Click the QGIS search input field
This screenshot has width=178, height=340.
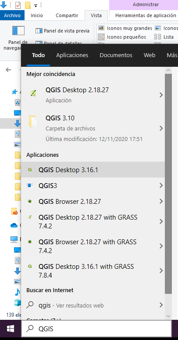tap(96, 329)
